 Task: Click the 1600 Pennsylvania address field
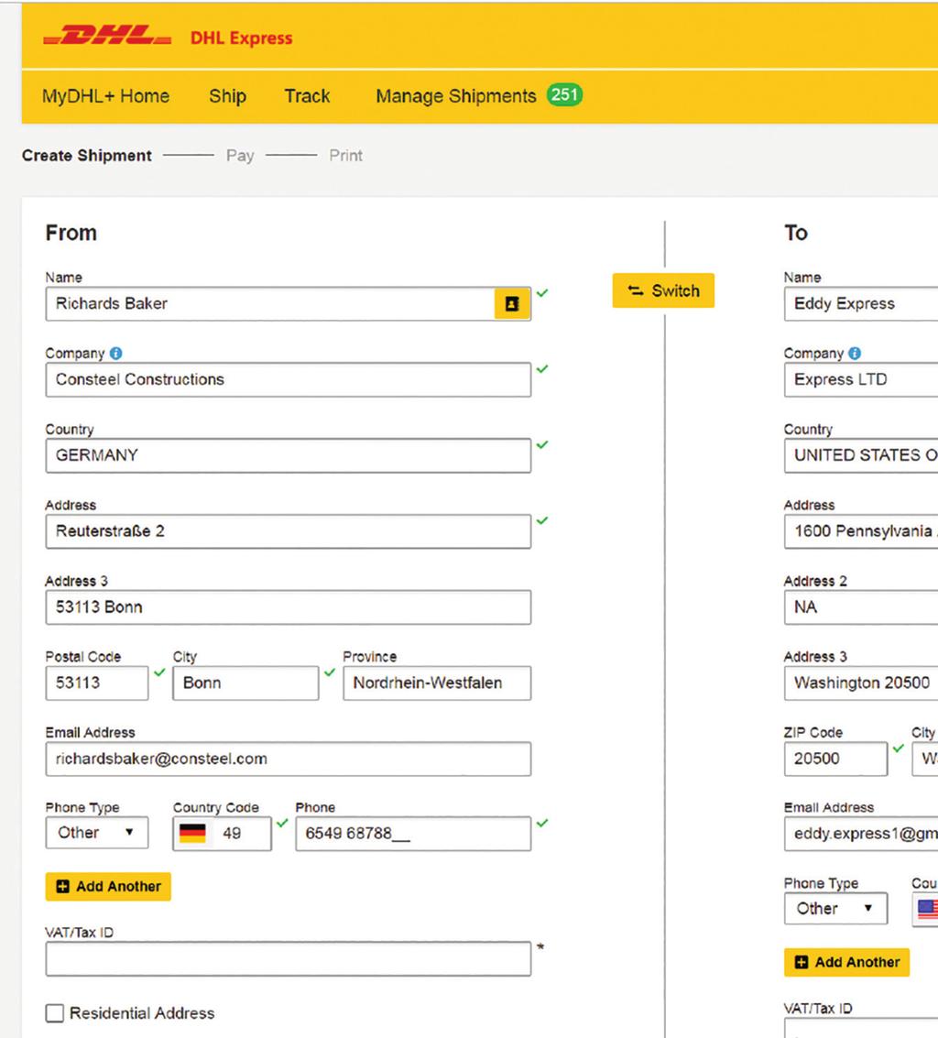[861, 531]
